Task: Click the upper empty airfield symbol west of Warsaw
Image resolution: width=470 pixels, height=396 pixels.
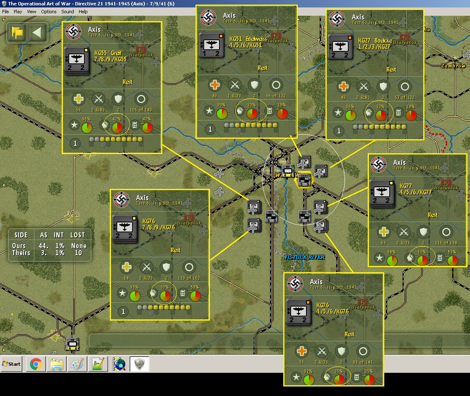Action: point(219,174)
